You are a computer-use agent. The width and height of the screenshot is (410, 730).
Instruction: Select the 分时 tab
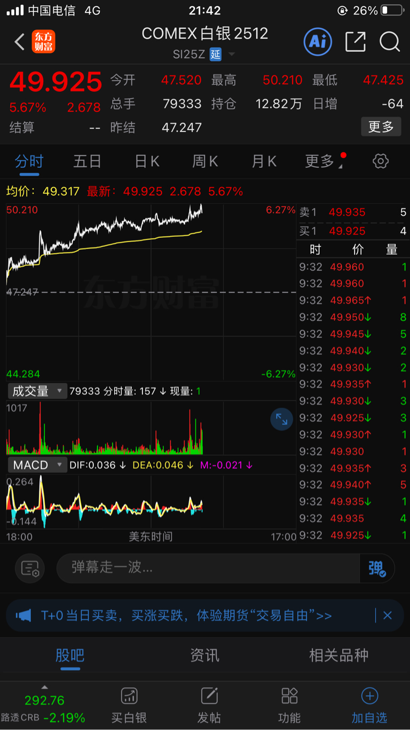point(29,161)
